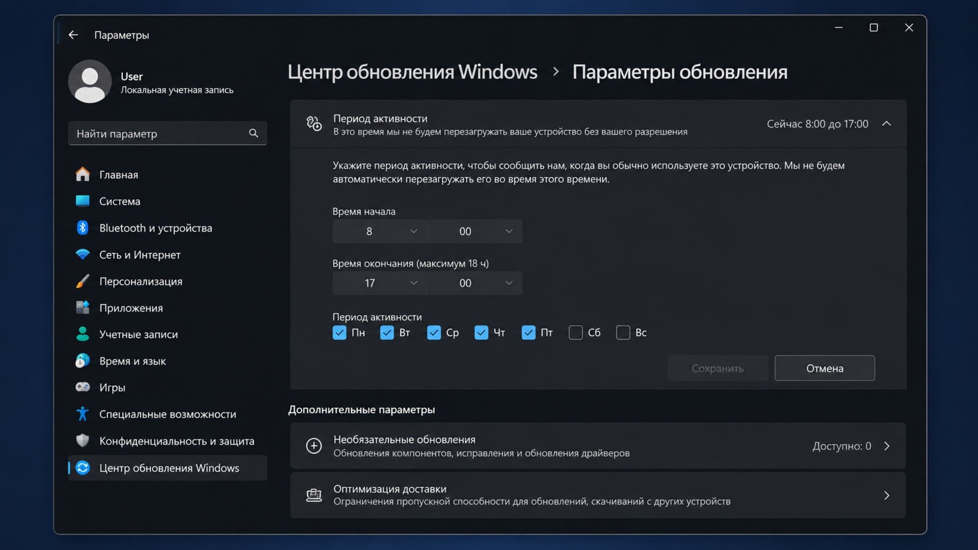The width and height of the screenshot is (978, 550).
Task: Click the Время и язык globe icon
Action: click(x=83, y=361)
